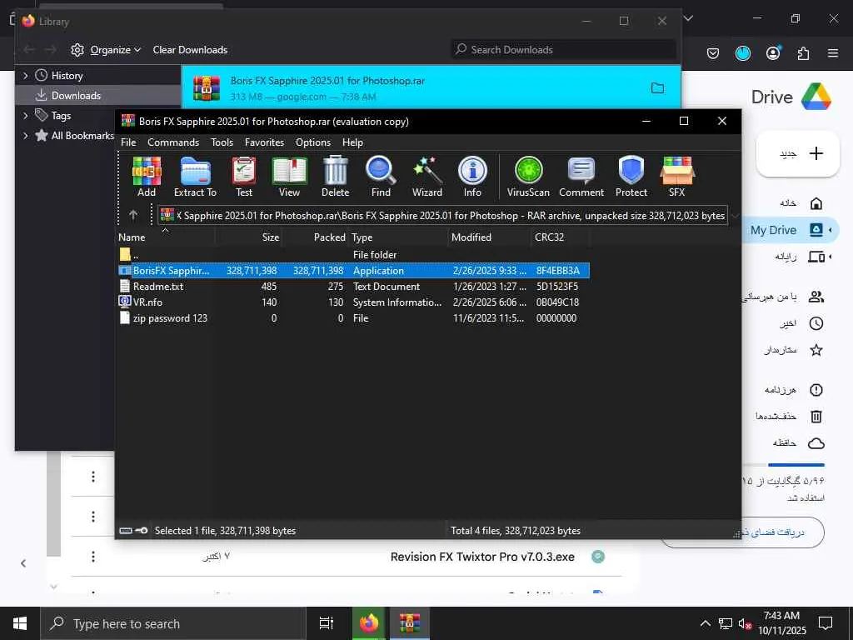
Task: Sort by Name column header
Action: (166, 237)
